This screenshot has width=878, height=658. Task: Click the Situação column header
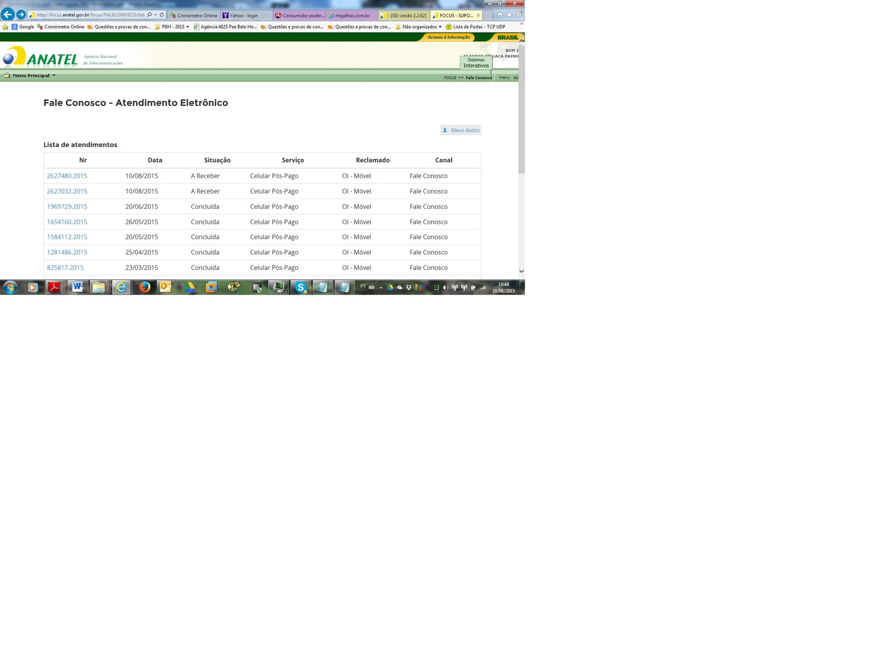pos(217,160)
